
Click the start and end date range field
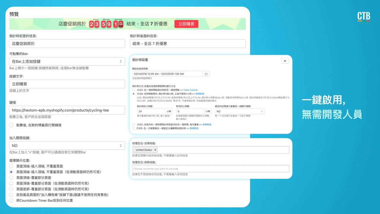168,74
